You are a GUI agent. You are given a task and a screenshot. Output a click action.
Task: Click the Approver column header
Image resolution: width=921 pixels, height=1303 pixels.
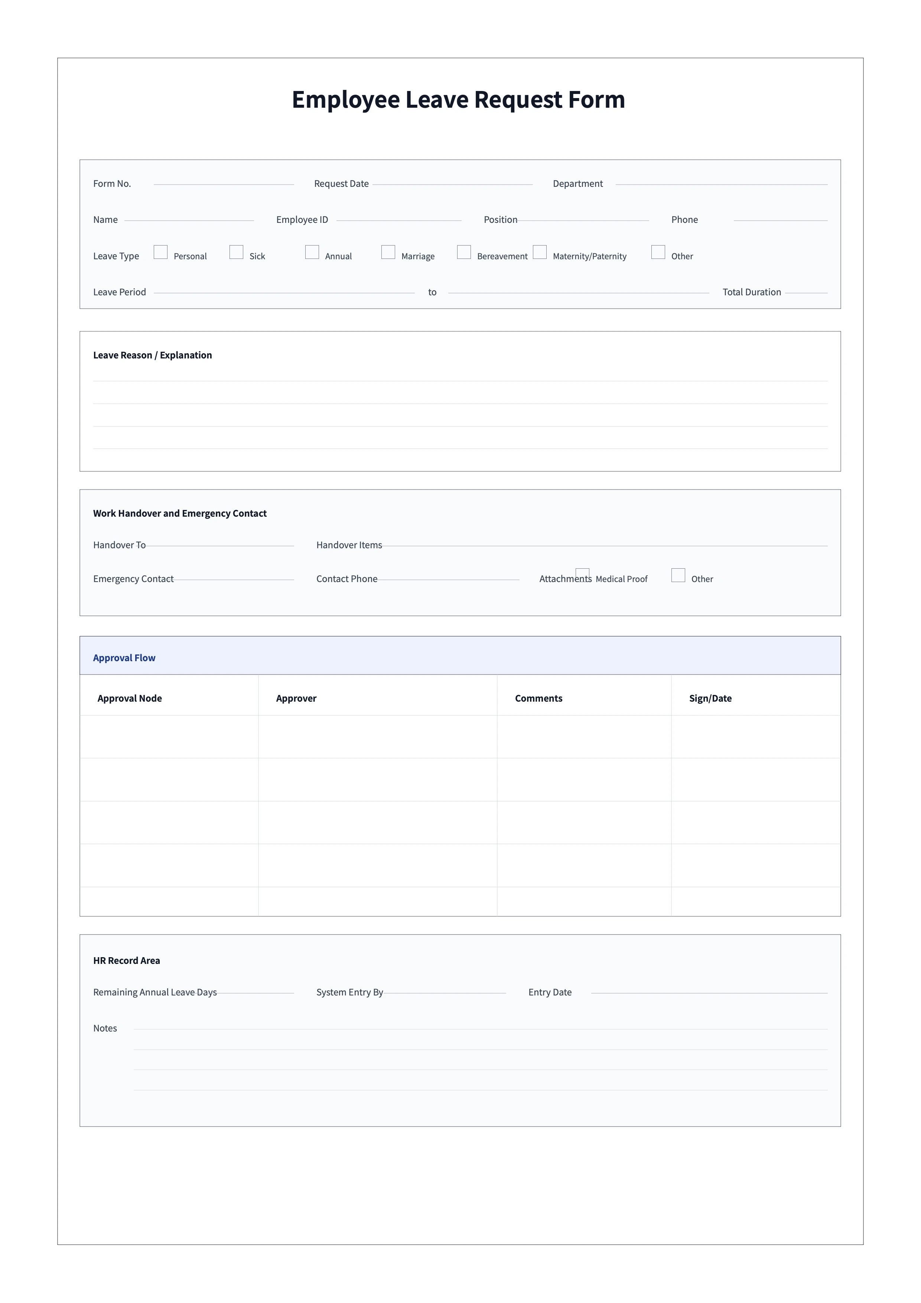(296, 699)
